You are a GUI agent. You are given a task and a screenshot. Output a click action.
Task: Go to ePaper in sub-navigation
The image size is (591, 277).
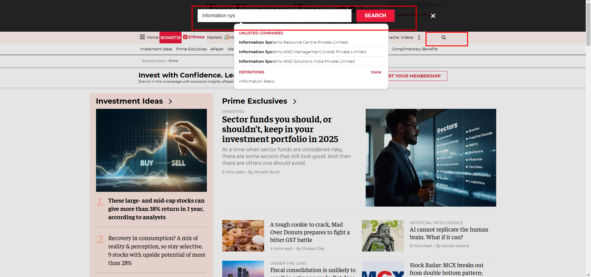click(217, 49)
